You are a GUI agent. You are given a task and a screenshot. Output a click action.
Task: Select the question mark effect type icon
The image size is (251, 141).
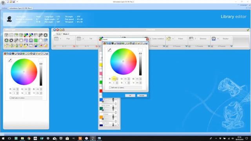click(6, 35)
